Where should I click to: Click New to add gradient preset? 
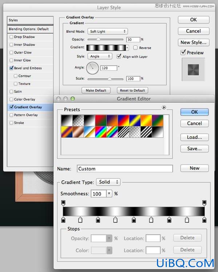click(194, 168)
